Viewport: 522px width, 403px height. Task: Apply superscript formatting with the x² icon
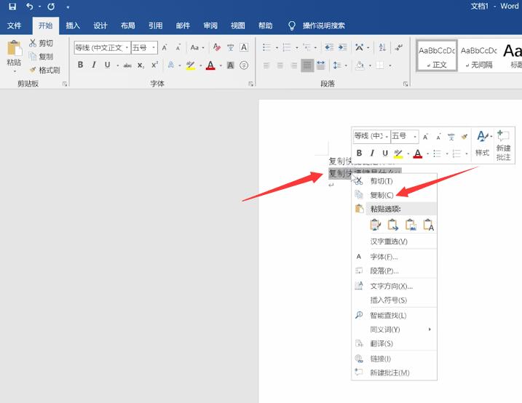(155, 65)
